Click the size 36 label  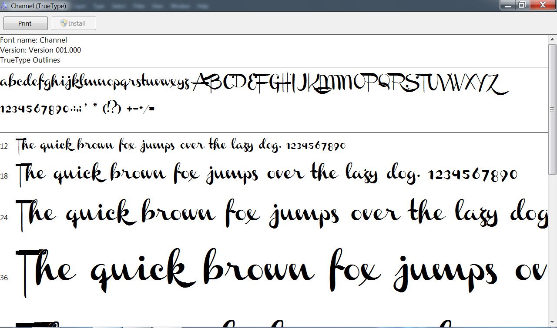click(x=5, y=278)
